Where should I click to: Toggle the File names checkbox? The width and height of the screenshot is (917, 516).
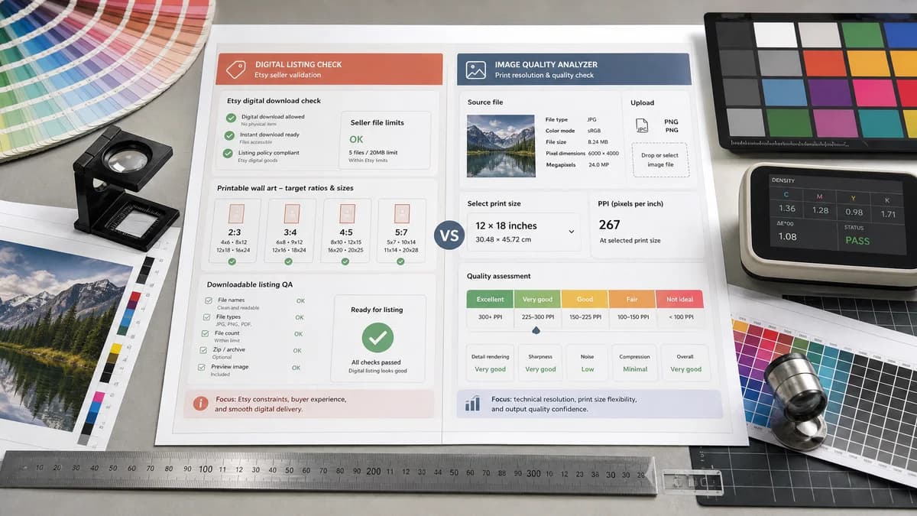(209, 301)
